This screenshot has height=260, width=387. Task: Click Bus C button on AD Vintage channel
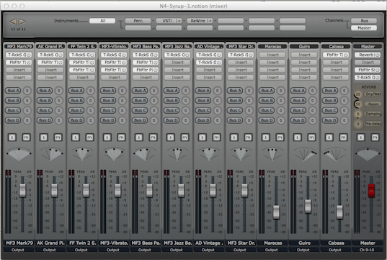click(x=203, y=110)
